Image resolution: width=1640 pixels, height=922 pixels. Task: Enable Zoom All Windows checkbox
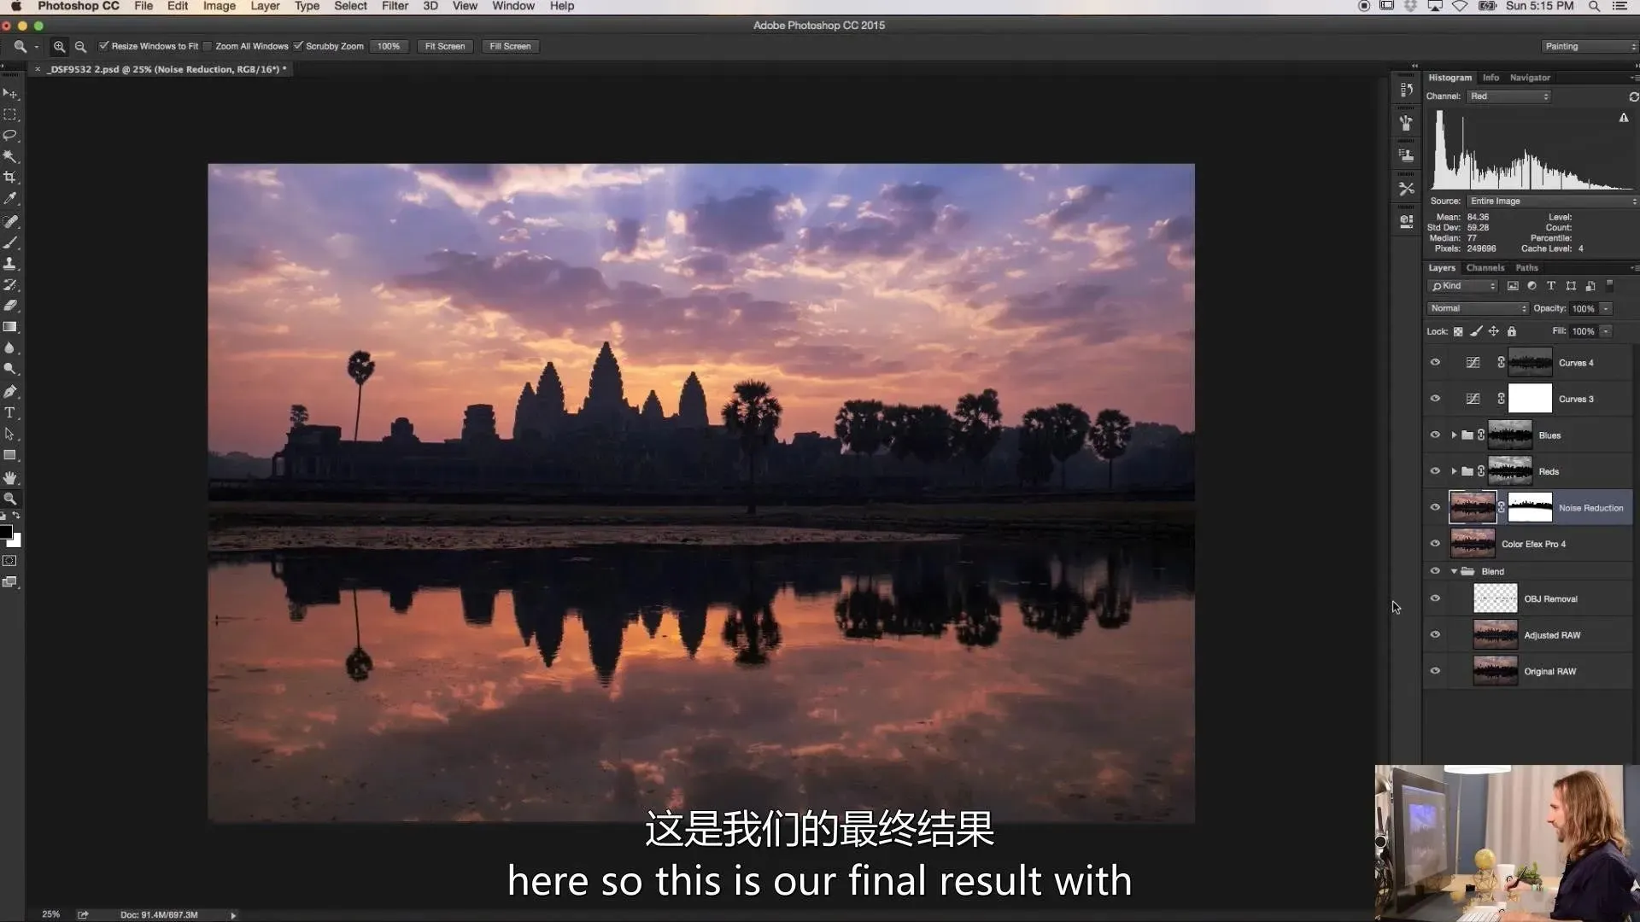tap(208, 46)
